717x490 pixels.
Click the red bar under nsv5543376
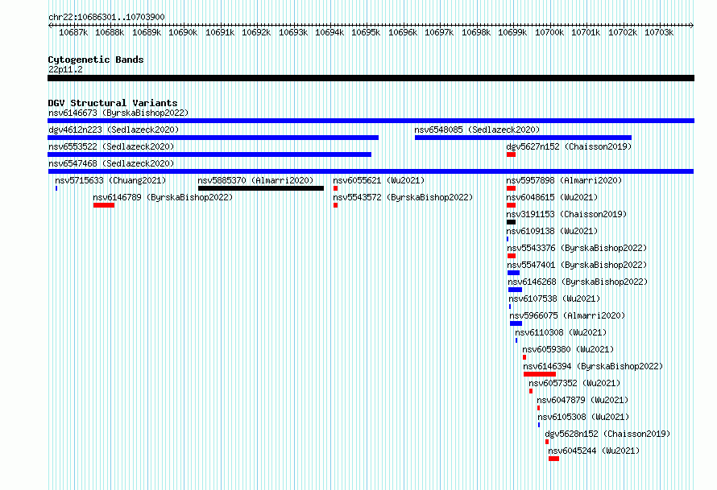click(x=512, y=256)
